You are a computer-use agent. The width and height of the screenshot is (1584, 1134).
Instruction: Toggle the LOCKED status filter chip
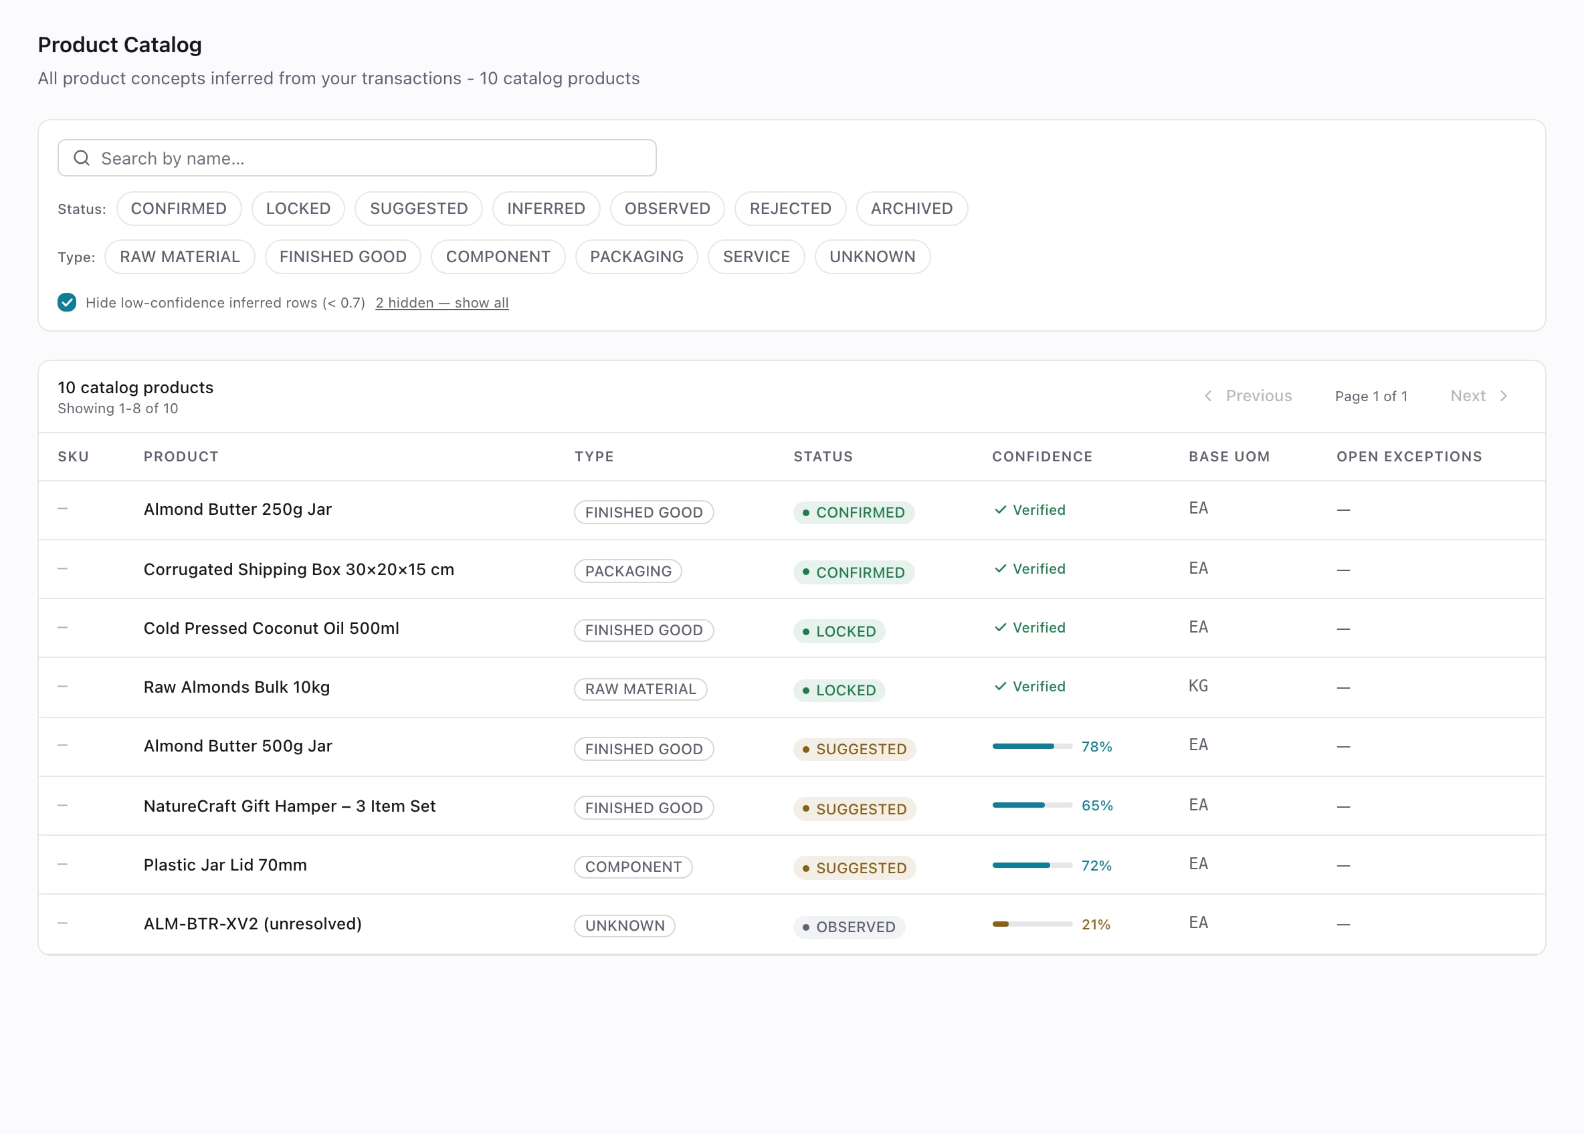point(298,209)
